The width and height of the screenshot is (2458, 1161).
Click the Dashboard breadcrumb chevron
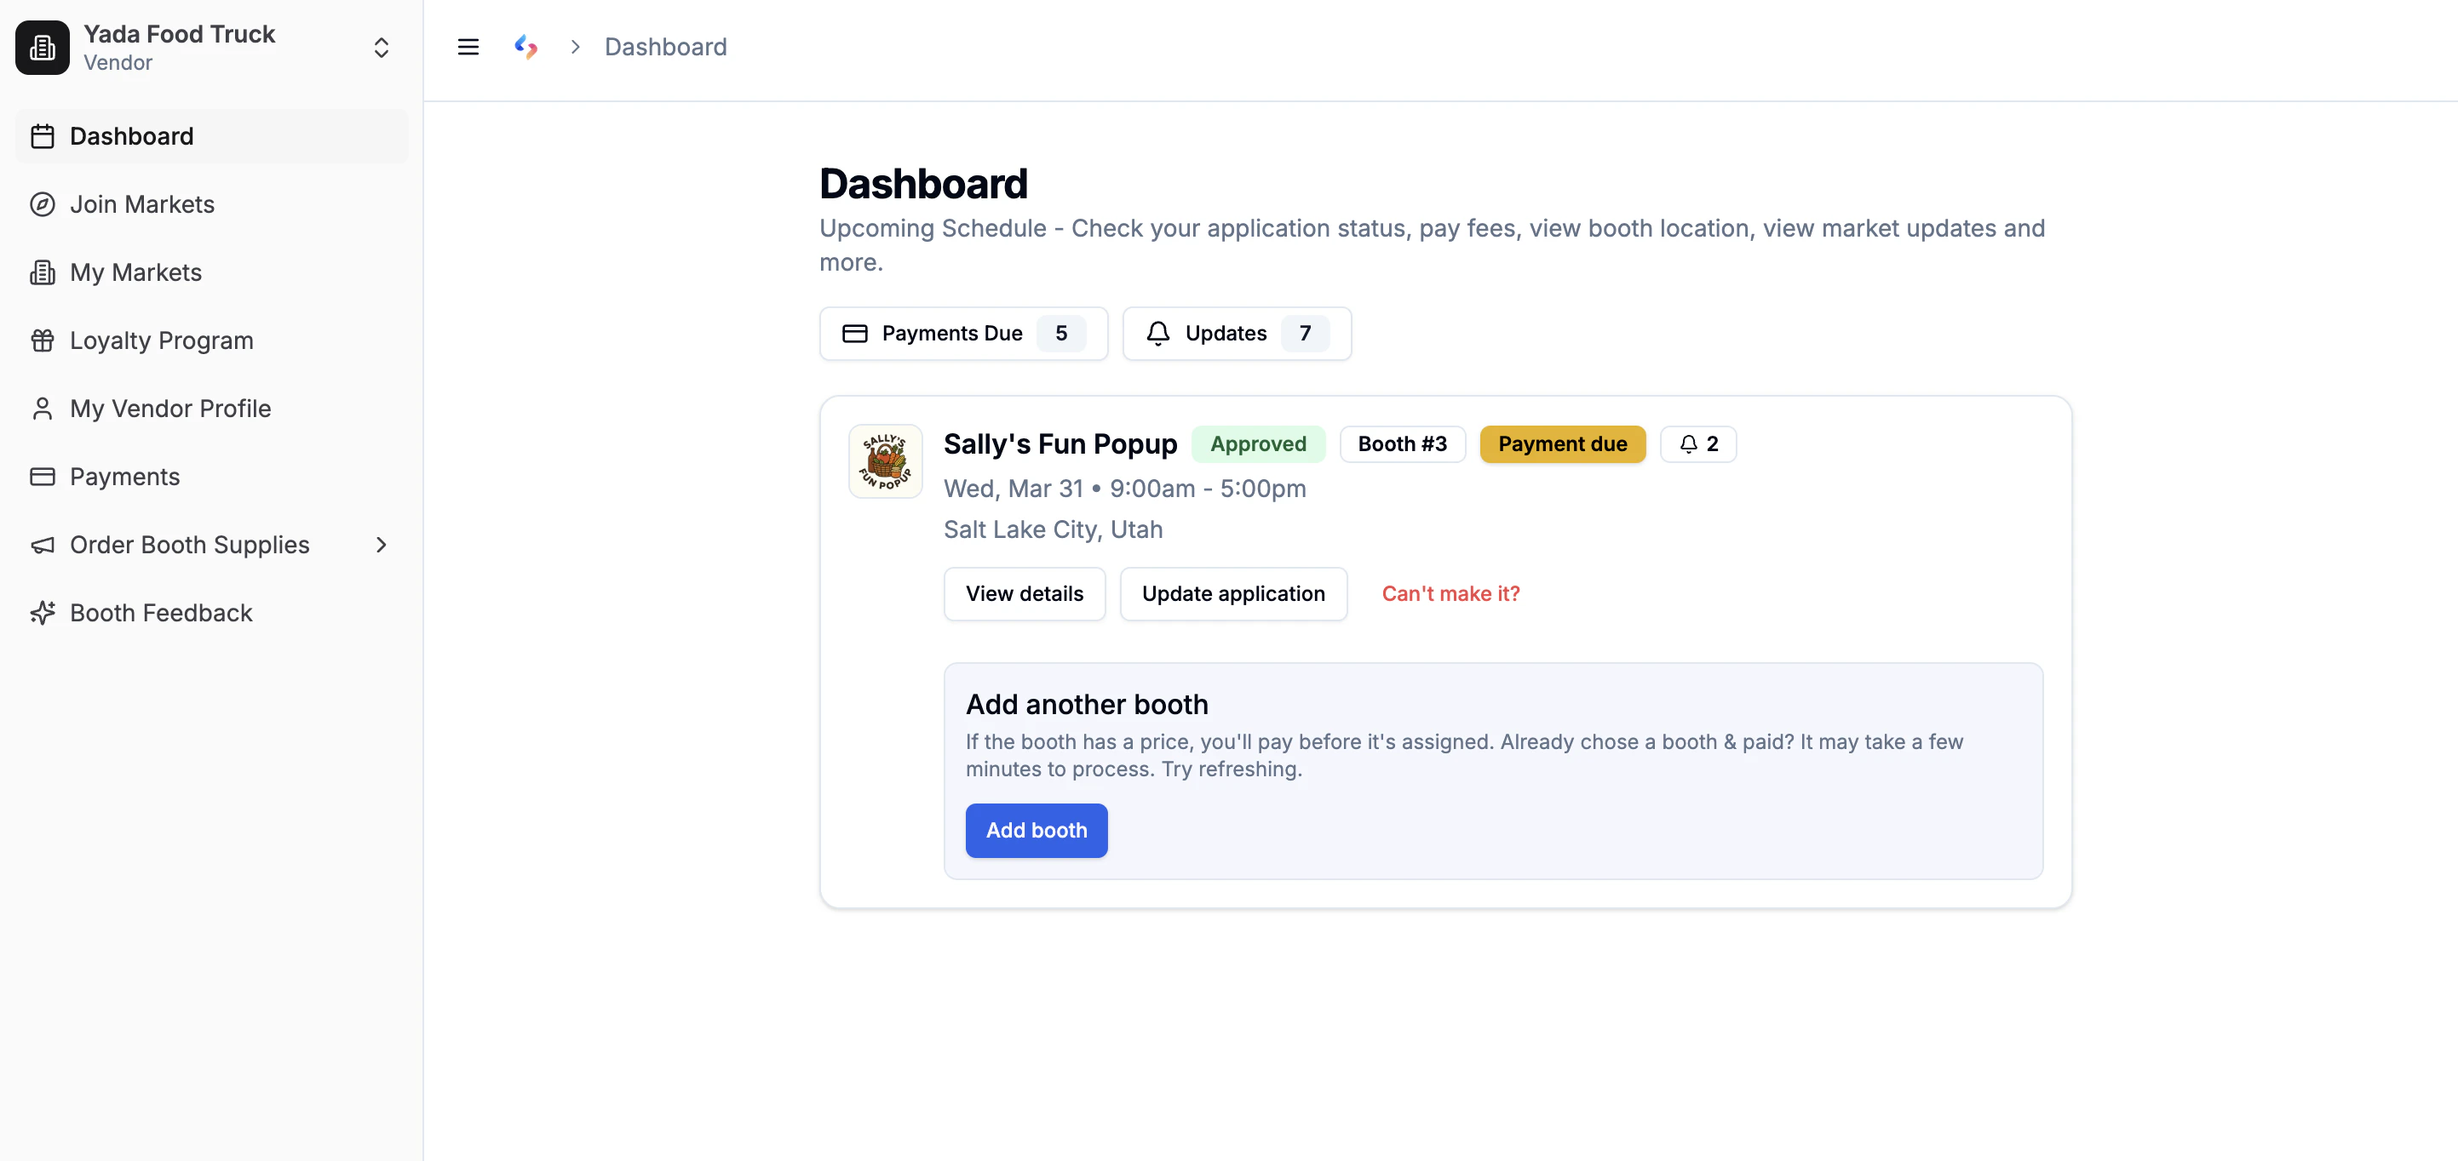click(576, 46)
